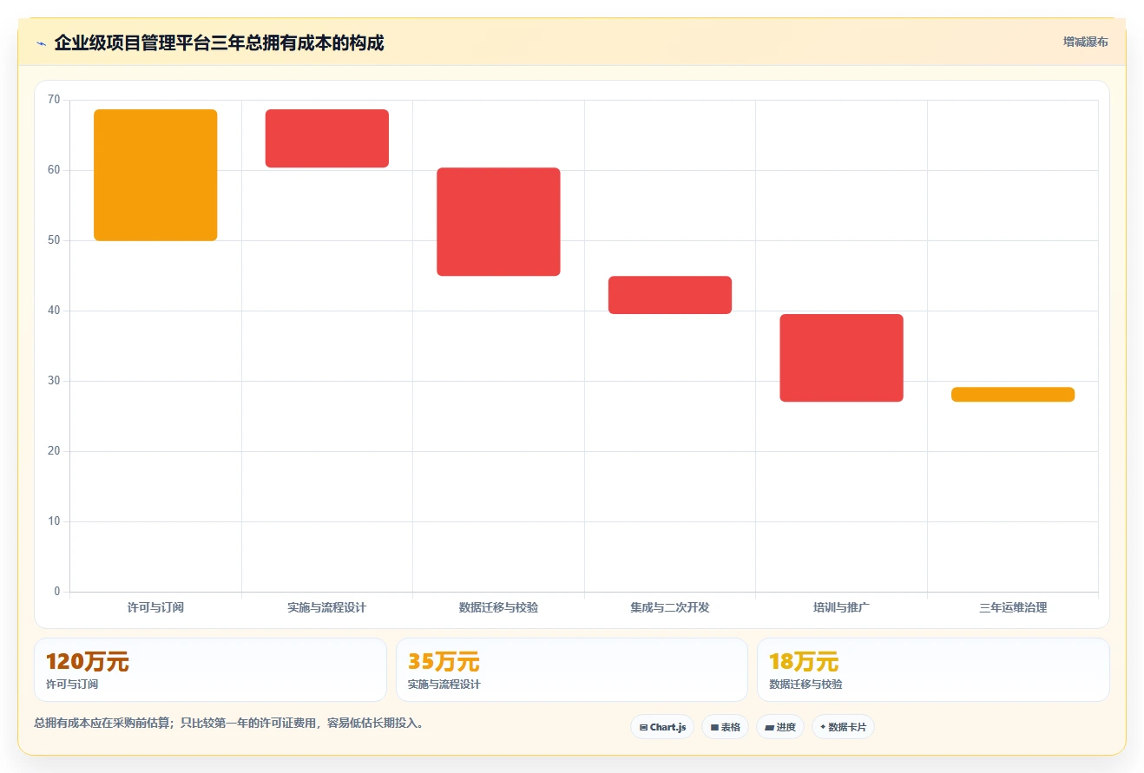1144x773 pixels.
Task: Click the 培训与推广 x-axis label
Action: pos(841,607)
